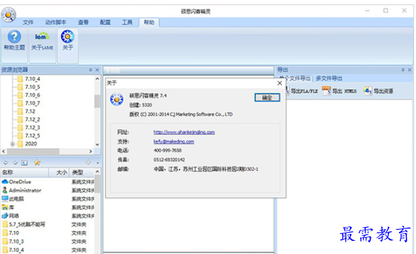Click the tree scroll down arrow

97,145
